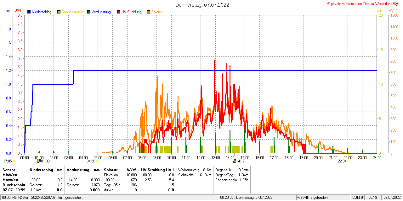The height and width of the screenshot is (201, 403).
Task: Select the UV-Strahlung legend label
Action: (132, 12)
